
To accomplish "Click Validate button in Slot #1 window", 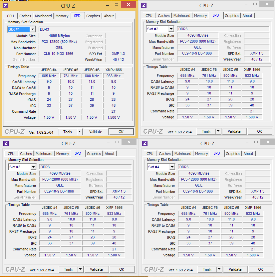I will pos(96,132).
